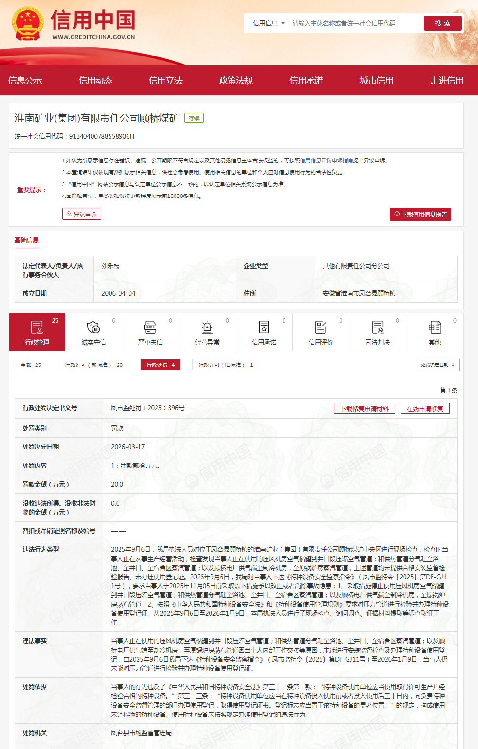Click the 信用中国 national emblem logo

point(28,24)
